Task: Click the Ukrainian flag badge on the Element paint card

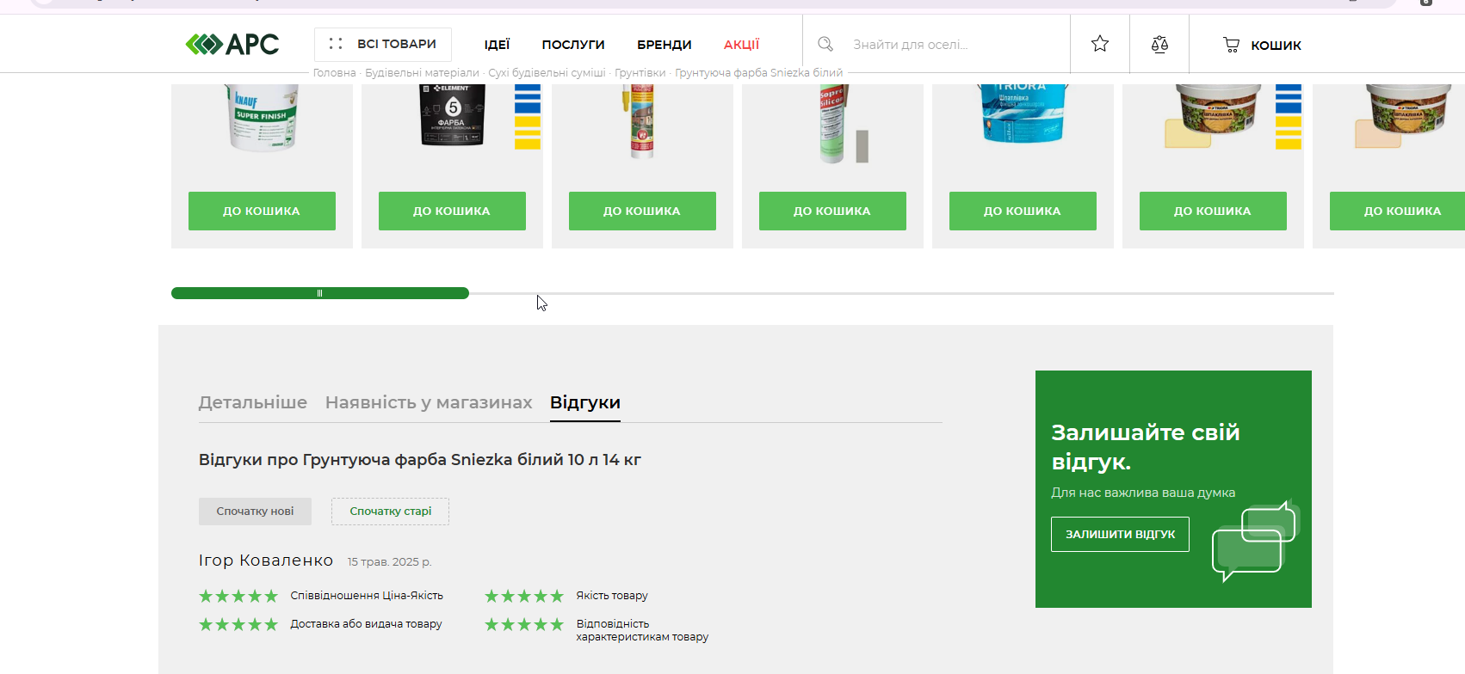Action: [x=528, y=117]
